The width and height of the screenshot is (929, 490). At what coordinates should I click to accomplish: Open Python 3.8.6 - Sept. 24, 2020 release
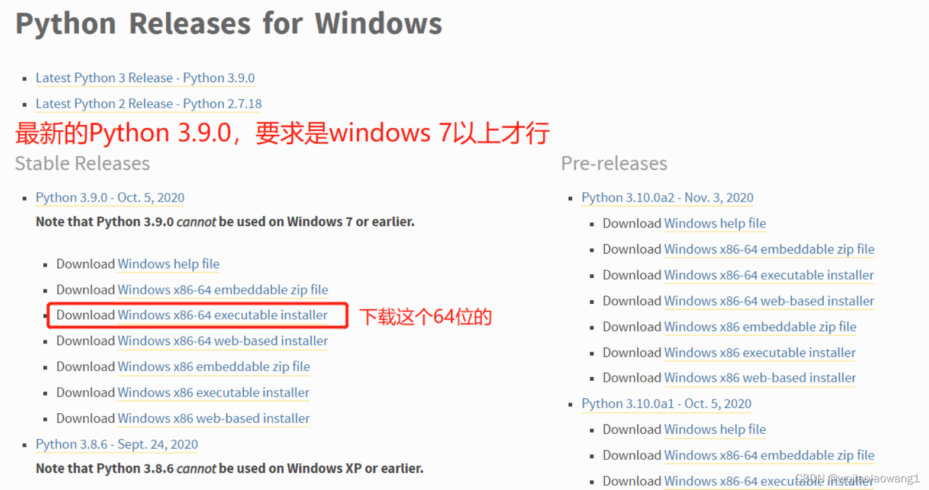pos(117,444)
